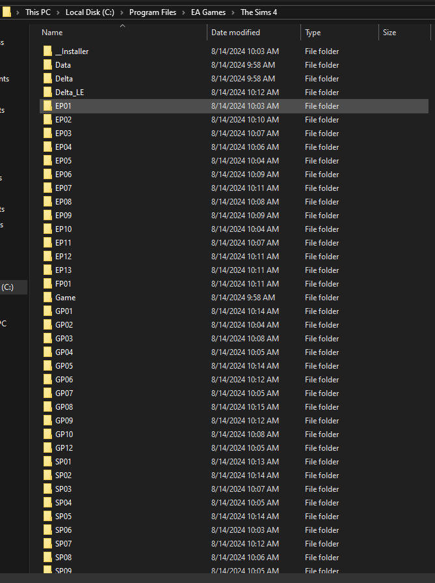Select the folder icon next to EP05
This screenshot has height=583, width=435.
click(47, 161)
